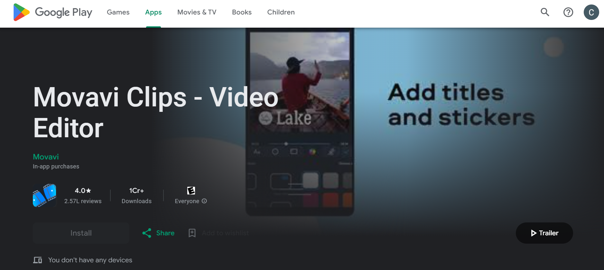
Task: Click the Movavi Clips app icon
Action: tap(44, 195)
